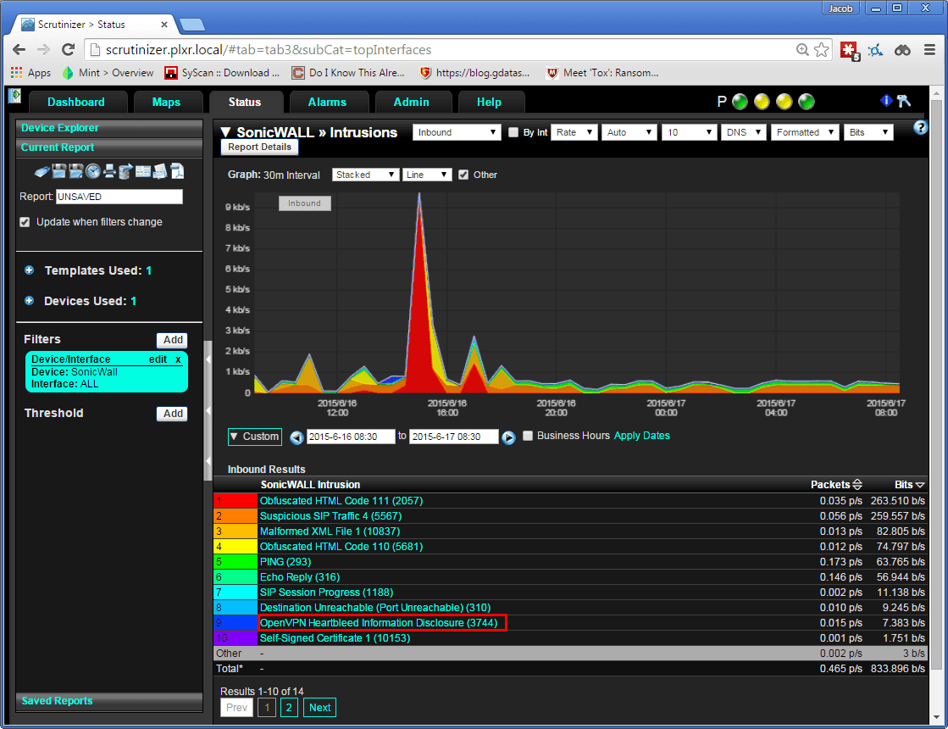Click the end date input field
Viewport: 948px width, 729px height.
tap(453, 437)
